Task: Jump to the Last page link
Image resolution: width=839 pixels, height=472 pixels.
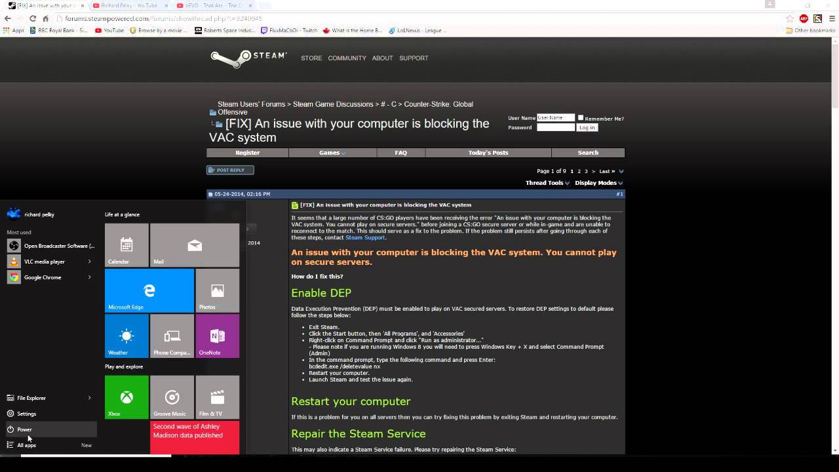Action: [x=607, y=171]
